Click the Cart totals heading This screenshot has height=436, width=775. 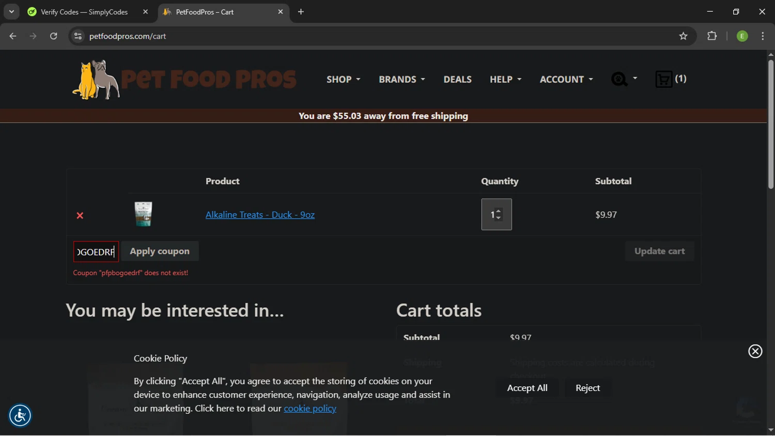(x=439, y=310)
